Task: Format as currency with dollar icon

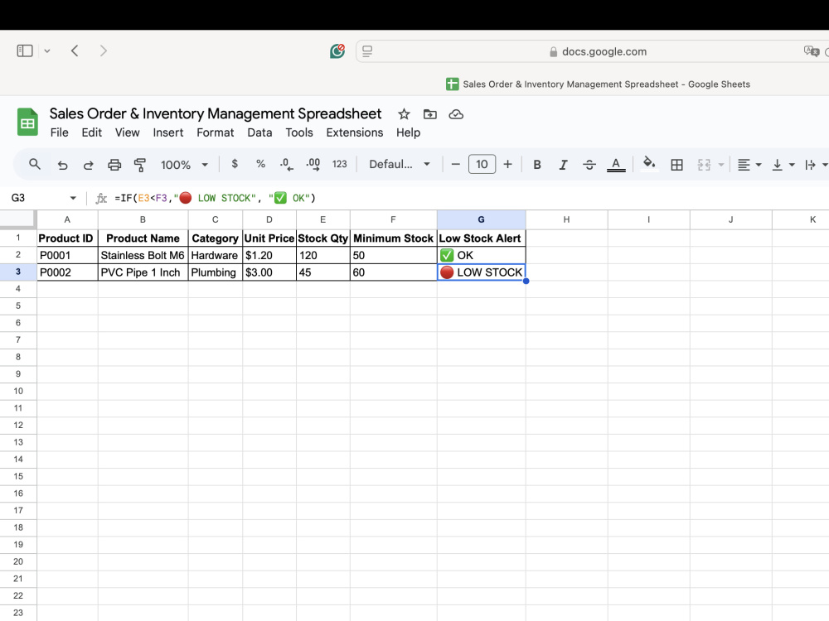Action: [235, 164]
